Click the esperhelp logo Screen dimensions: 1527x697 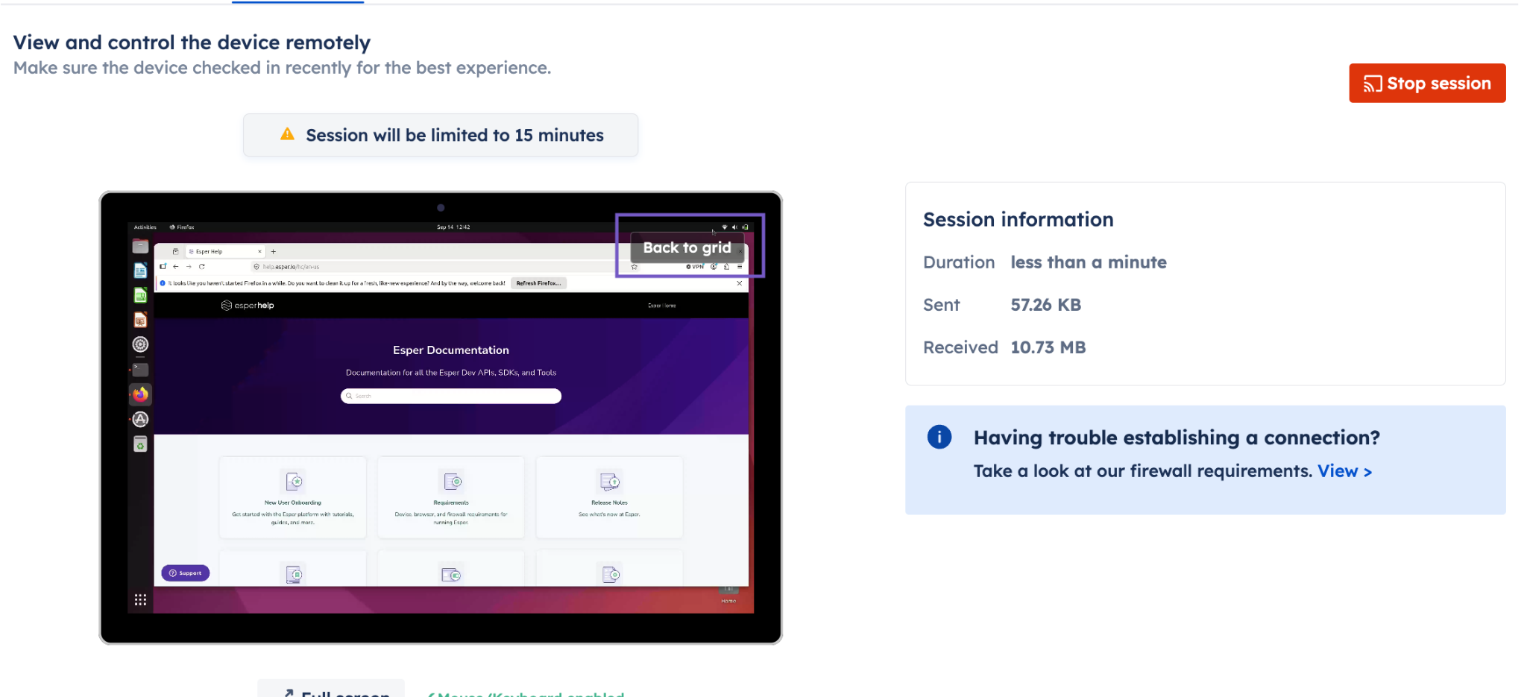[x=248, y=306]
